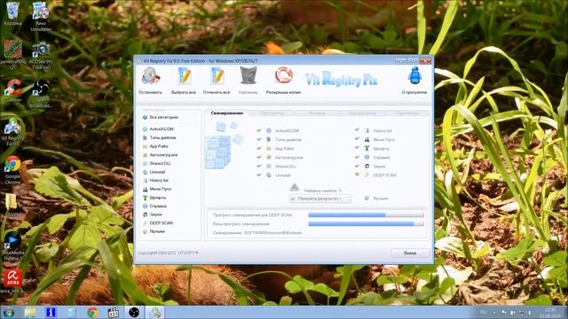Click Меню Пуск checkmark in scan panel
Image resolution: width=568 pixels, height=319 pixels.
tap(357, 139)
